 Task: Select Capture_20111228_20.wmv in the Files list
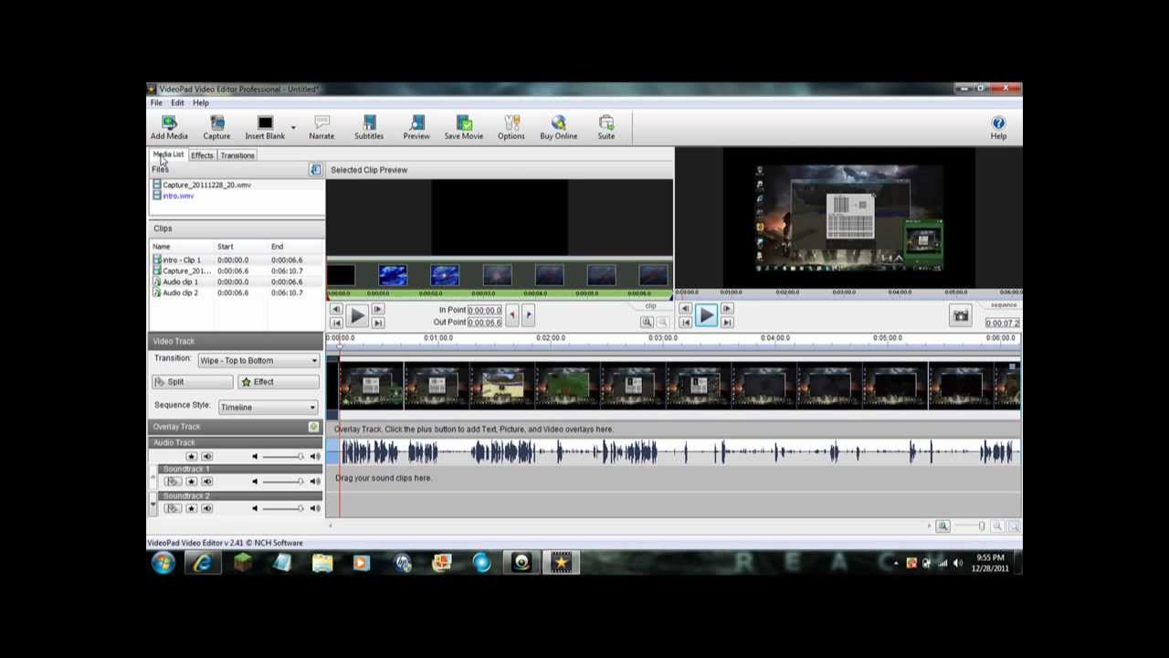(206, 185)
